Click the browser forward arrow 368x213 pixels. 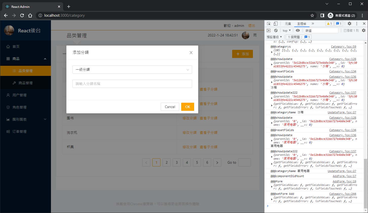[x=14, y=15]
